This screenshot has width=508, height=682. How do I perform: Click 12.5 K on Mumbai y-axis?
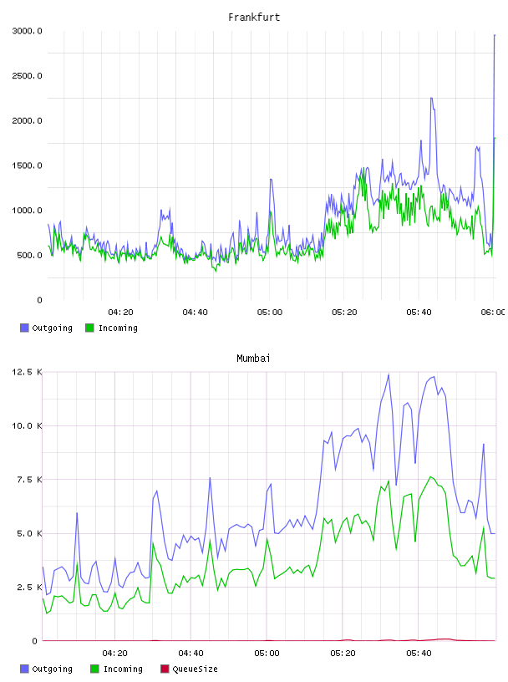[27, 372]
